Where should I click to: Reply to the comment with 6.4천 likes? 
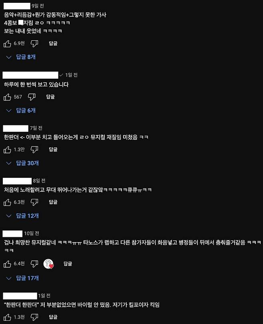coord(68,264)
